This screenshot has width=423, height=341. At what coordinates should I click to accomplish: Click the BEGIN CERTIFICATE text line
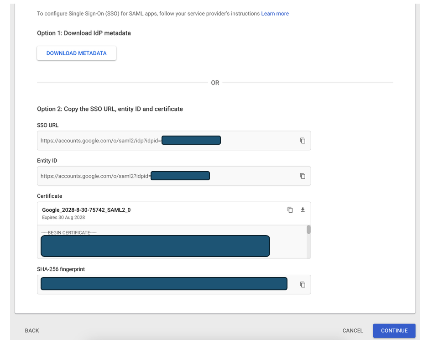click(69, 233)
